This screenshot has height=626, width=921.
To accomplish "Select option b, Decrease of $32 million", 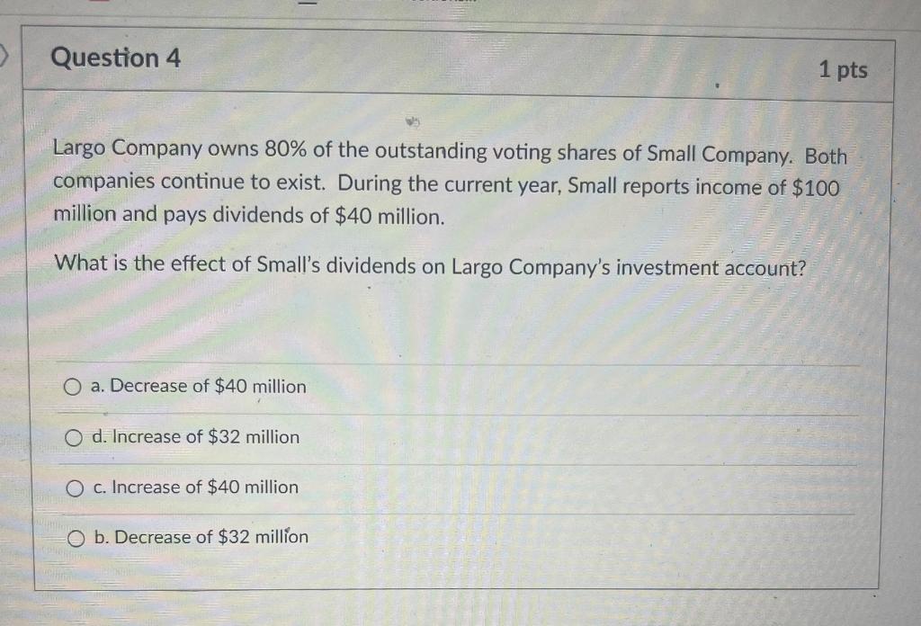I will 74,538.
